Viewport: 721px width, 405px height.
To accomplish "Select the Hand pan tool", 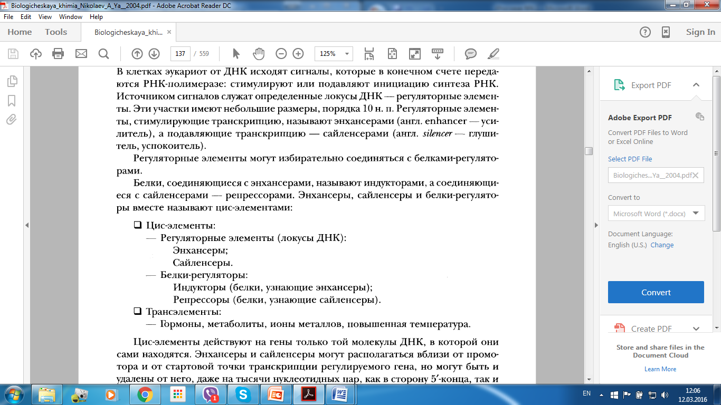I will (258, 53).
